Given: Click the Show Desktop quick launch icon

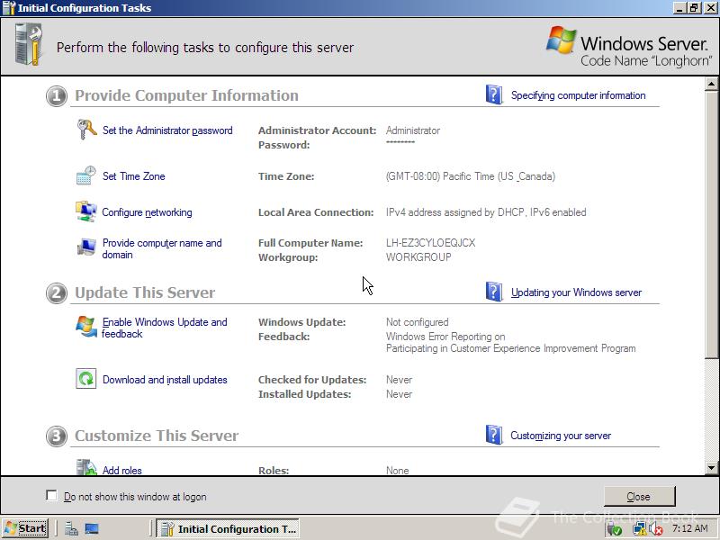Looking at the screenshot, I should coord(92,529).
